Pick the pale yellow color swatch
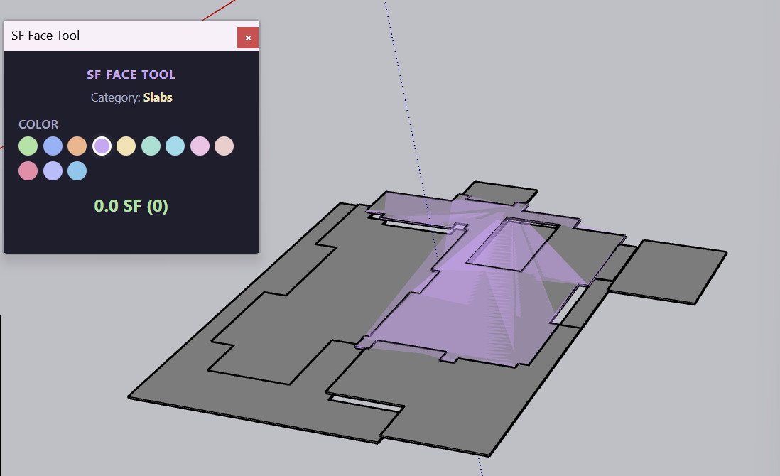Viewport: 780px width, 476px height. pyautogui.click(x=126, y=146)
